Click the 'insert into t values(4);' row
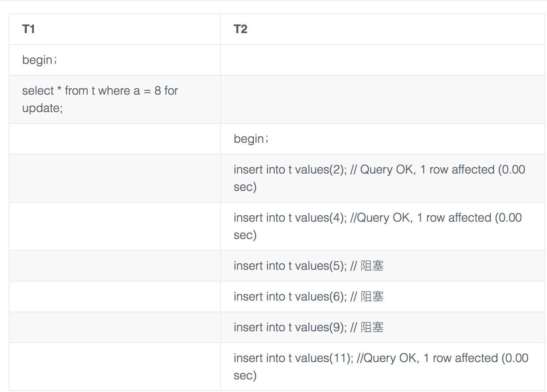Image resolution: width=547 pixels, height=392 pixels. coord(277,226)
